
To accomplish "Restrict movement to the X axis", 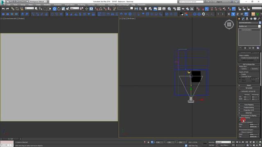I will [x=229, y=14].
